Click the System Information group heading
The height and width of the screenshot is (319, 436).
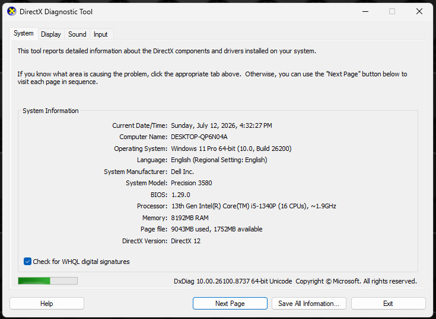click(x=50, y=111)
